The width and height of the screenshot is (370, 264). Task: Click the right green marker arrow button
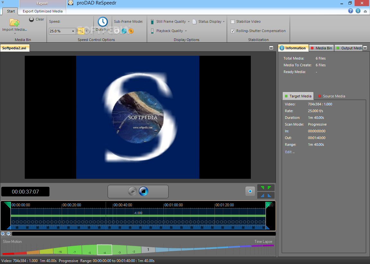269,187
